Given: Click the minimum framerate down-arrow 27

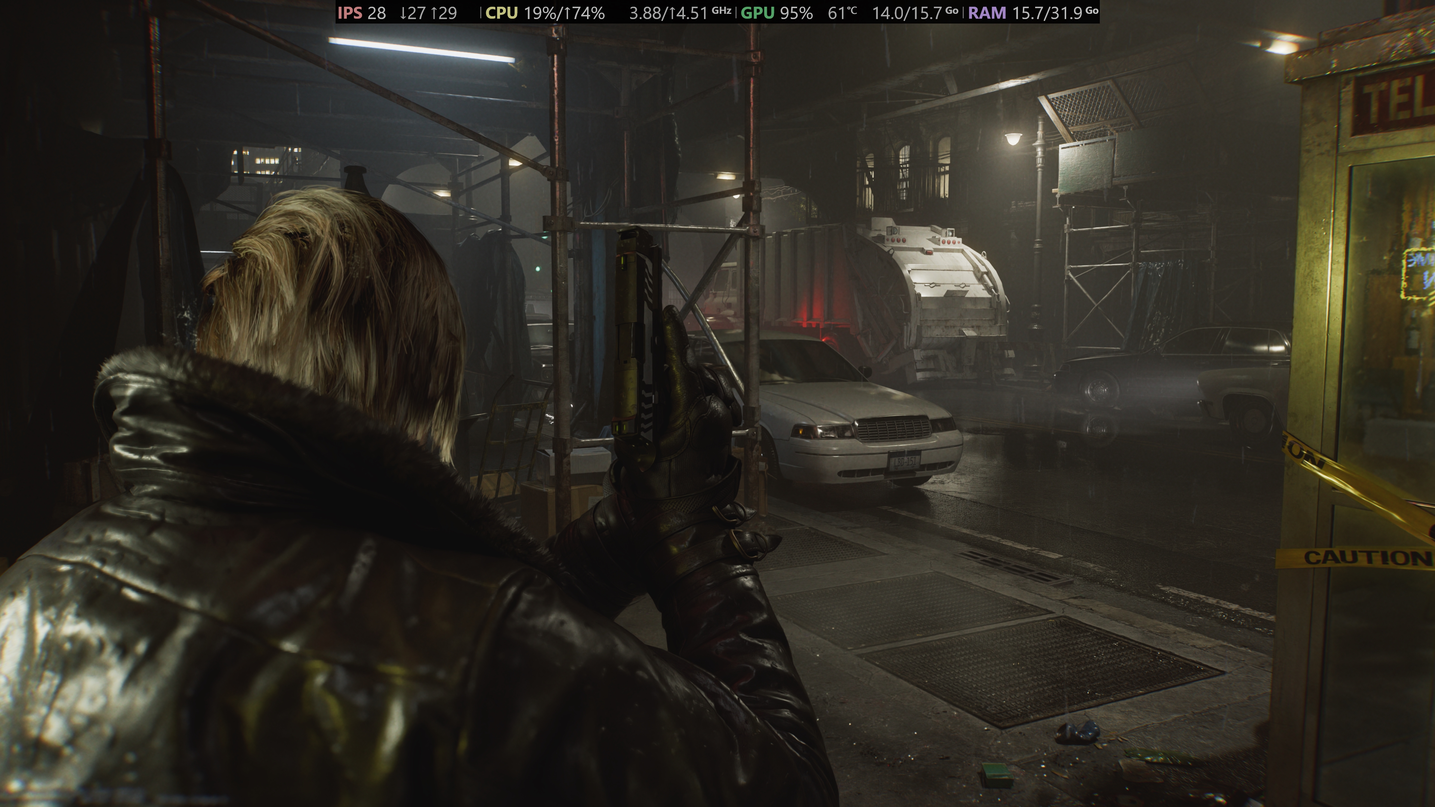Looking at the screenshot, I should pyautogui.click(x=413, y=13).
